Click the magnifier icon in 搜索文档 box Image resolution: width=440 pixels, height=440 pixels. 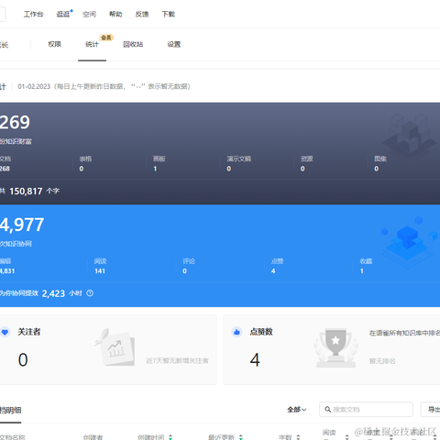click(x=327, y=410)
